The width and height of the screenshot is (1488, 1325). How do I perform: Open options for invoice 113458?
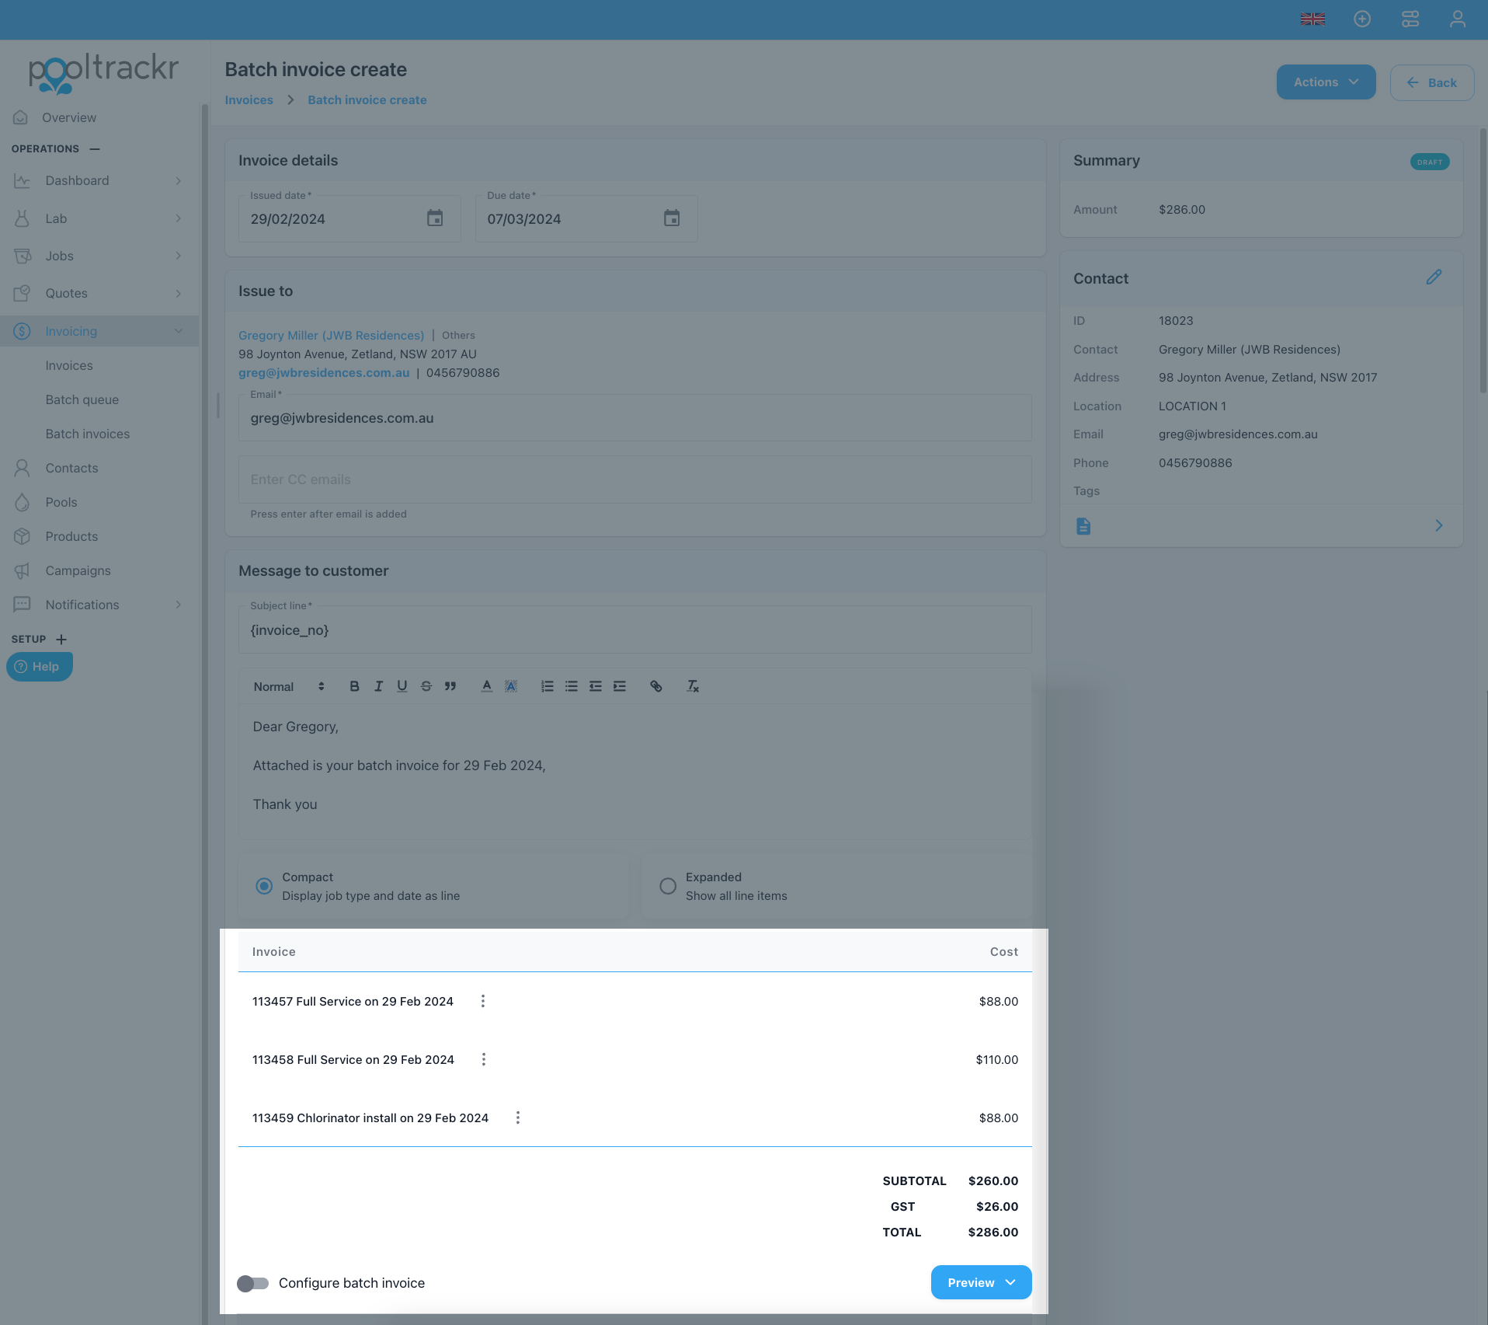484,1059
